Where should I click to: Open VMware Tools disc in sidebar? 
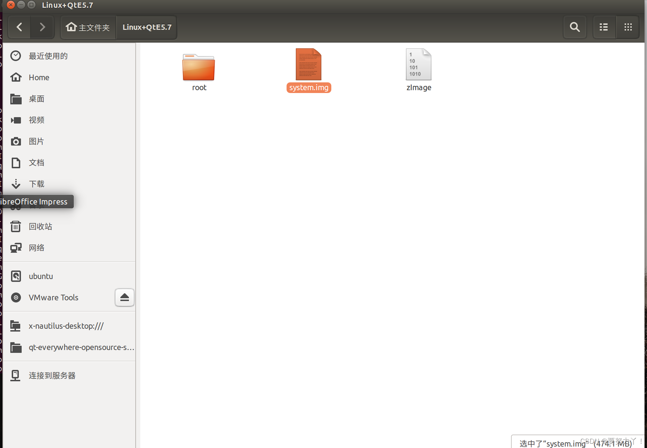59,297
